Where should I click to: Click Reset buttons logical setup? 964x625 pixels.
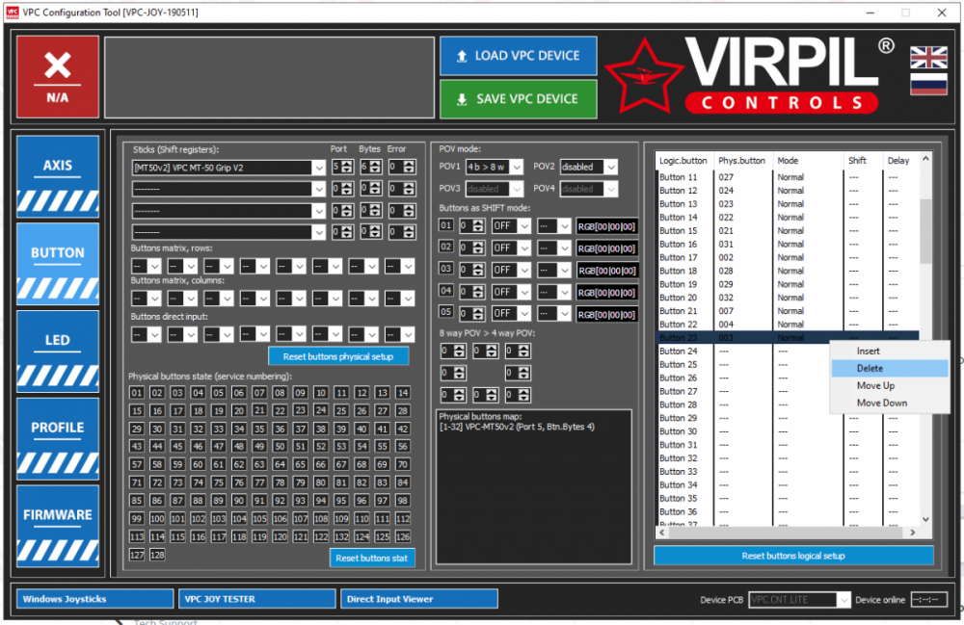pos(792,556)
